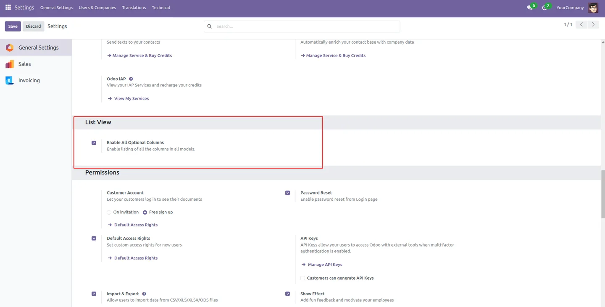Click the Odoo IAP setting label
This screenshot has height=307, width=605.
click(116, 79)
